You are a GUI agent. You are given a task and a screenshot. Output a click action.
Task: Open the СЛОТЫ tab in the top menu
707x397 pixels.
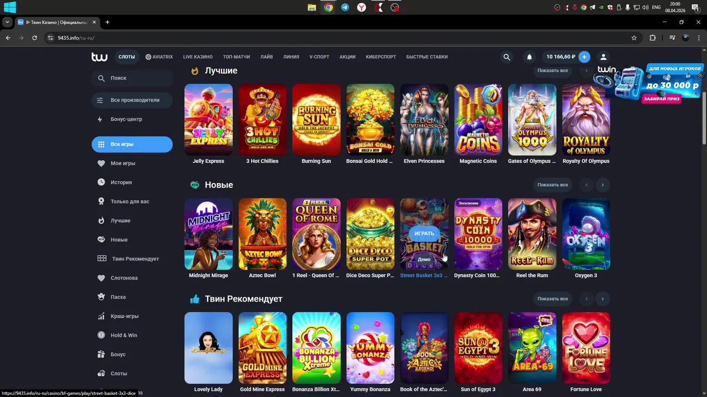[x=126, y=57]
